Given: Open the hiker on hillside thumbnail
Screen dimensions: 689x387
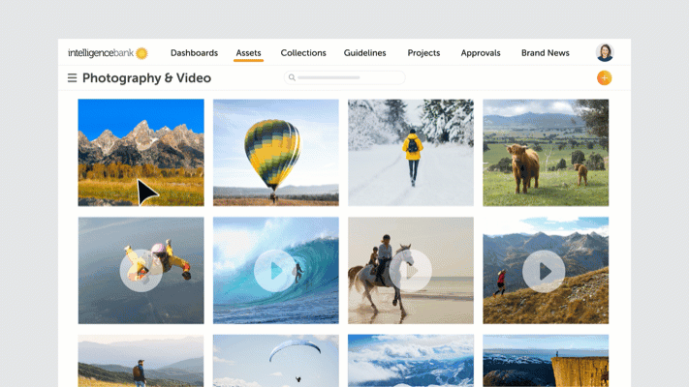Looking at the screenshot, I should (141, 361).
